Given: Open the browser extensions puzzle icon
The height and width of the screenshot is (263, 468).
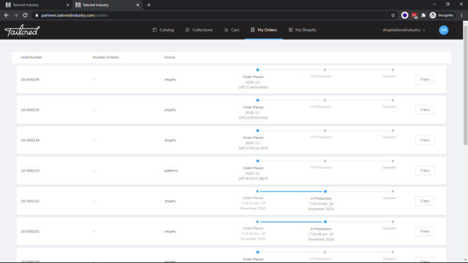Looking at the screenshot, I should pos(424,15).
